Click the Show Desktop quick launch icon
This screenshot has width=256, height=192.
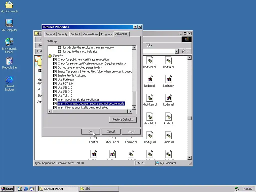[x=20, y=189]
